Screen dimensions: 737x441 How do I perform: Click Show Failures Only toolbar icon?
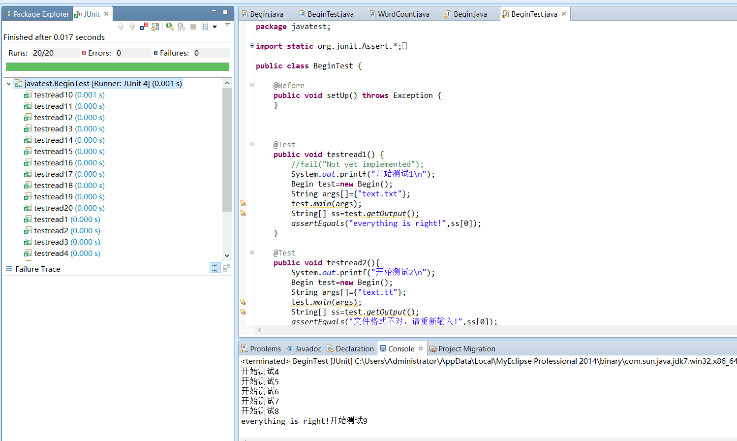tap(144, 27)
